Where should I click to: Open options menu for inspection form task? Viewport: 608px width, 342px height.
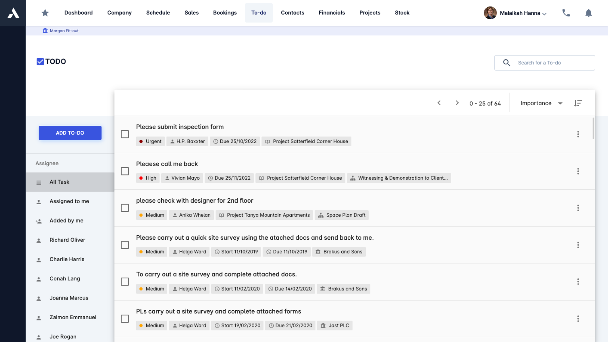point(578,134)
